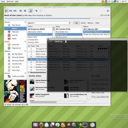
Task: Open the Terminal menu
Action: click(x=10, y=2)
